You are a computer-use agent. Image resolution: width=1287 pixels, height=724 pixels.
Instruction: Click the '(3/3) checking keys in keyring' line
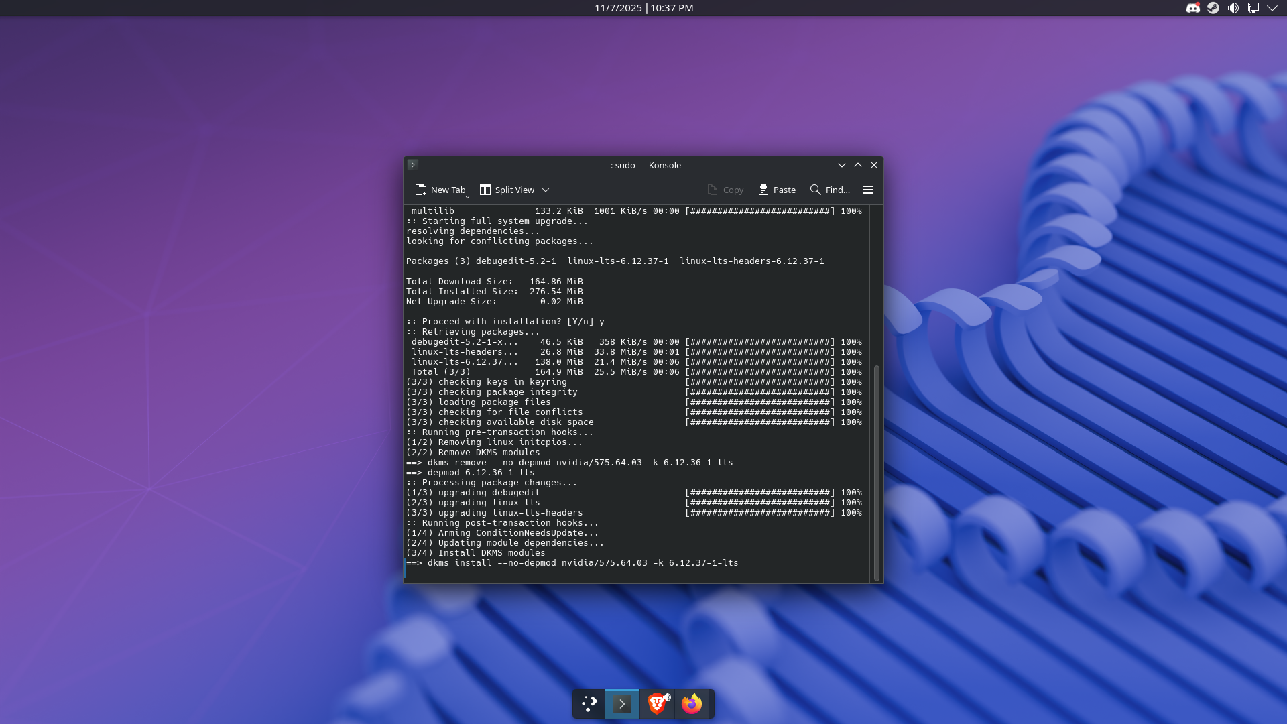point(634,382)
